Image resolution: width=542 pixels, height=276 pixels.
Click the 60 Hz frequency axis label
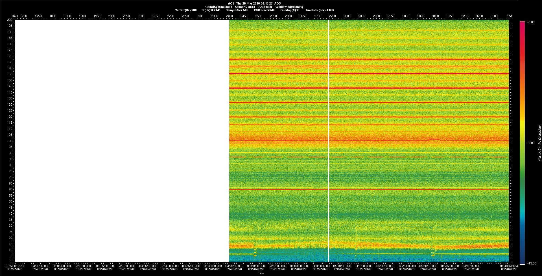pos(10,189)
